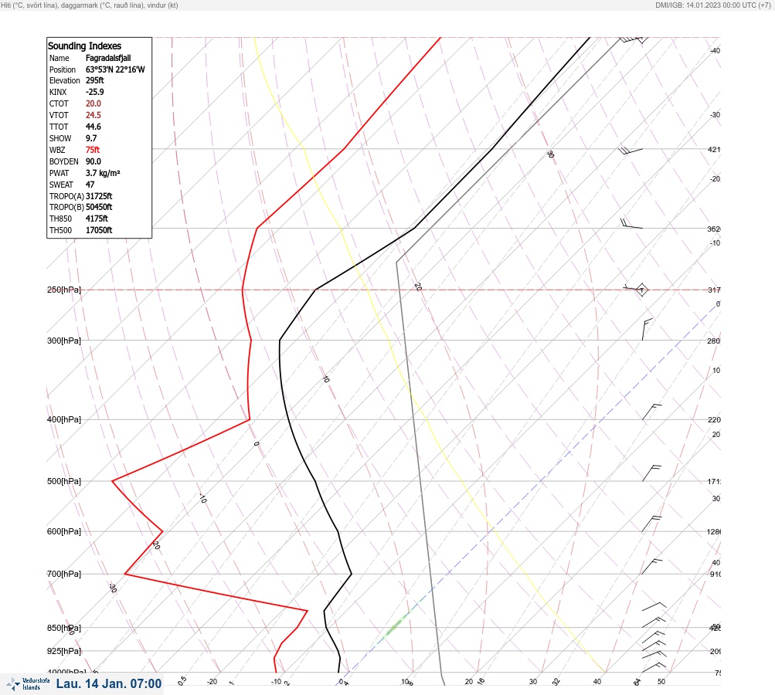
Task: Click the KINX value -25.9
Action: pos(95,92)
